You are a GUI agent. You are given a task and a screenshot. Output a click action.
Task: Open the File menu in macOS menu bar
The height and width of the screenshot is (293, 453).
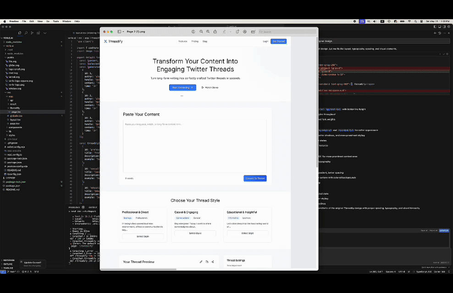tap(24, 22)
